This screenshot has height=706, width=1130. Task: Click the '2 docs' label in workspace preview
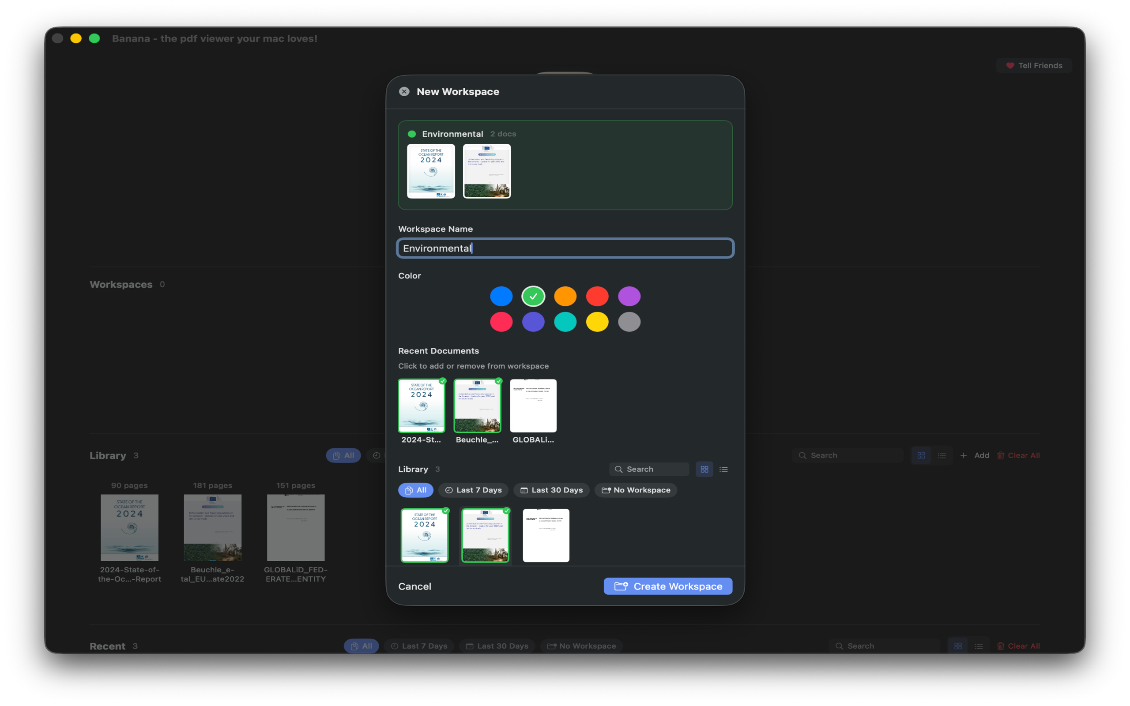click(x=503, y=134)
